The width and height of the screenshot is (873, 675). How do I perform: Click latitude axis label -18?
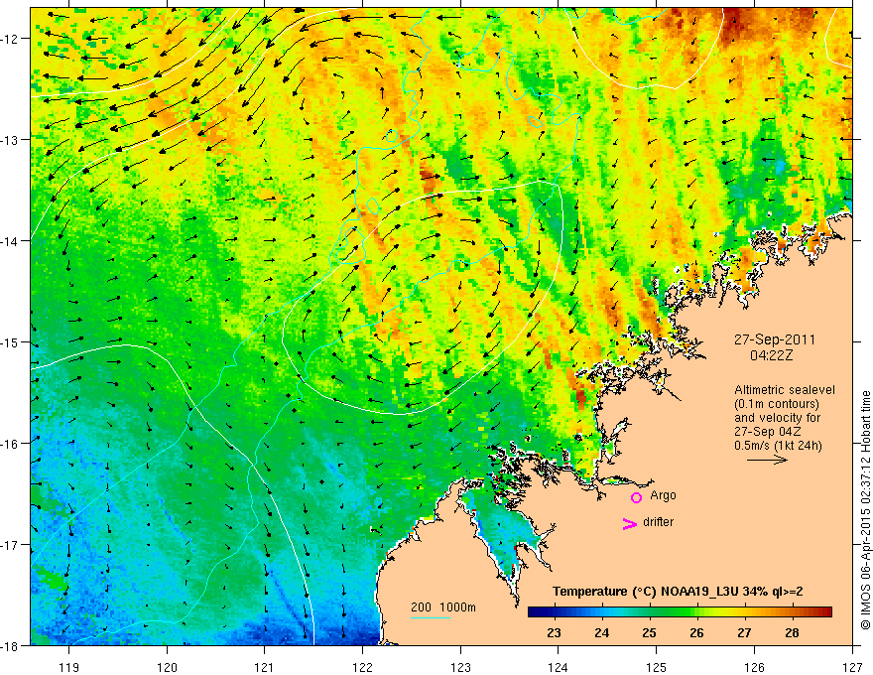[x=11, y=645]
